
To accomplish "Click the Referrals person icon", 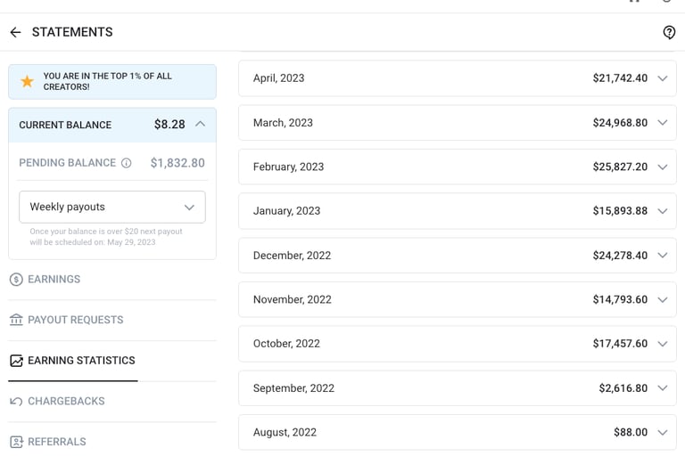I will (x=16, y=442).
